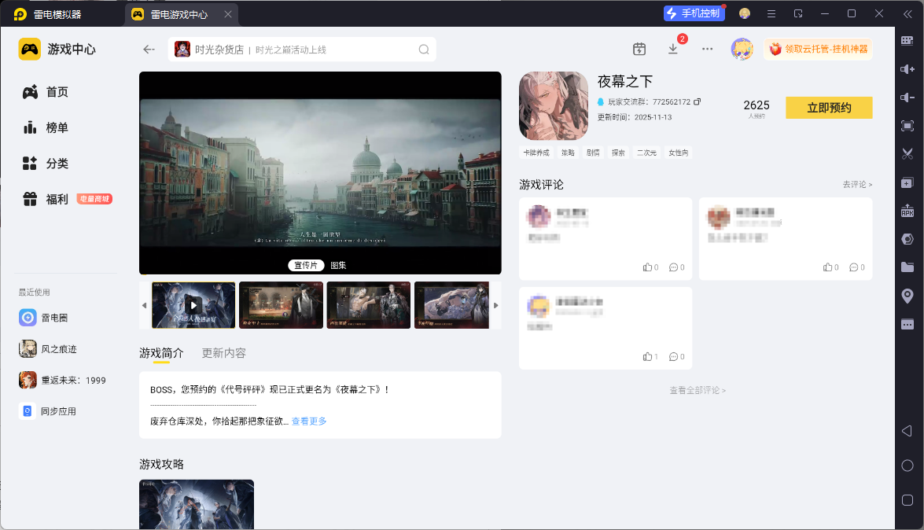Open the shared folder icon on right sidebar
Viewport: 924px width, 530px height.
(908, 267)
